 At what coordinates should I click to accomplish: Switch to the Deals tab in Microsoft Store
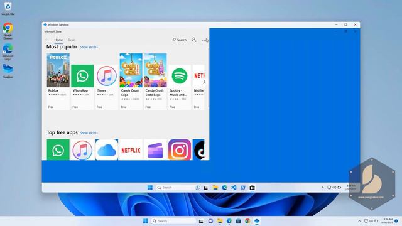pos(72,40)
